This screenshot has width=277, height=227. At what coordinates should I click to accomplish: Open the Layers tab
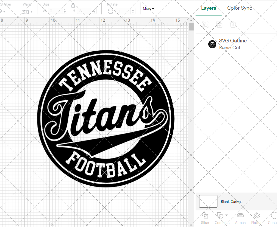(209, 8)
